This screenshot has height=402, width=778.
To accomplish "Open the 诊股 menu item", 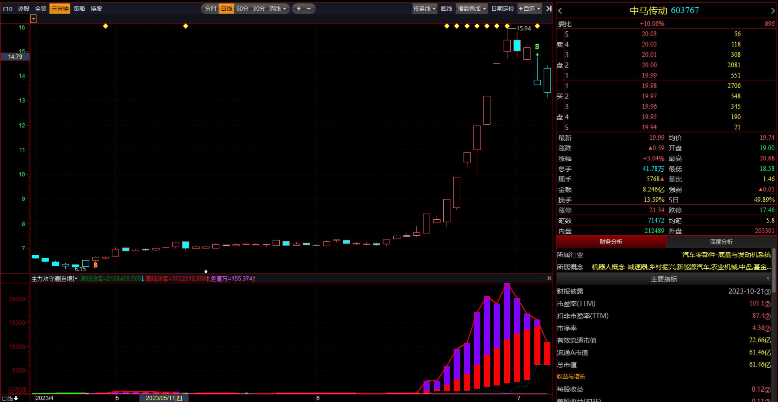I will [24, 9].
